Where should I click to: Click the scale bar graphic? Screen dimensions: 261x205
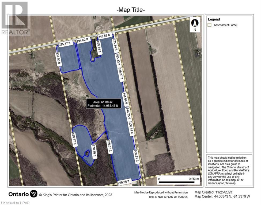point(177,180)
